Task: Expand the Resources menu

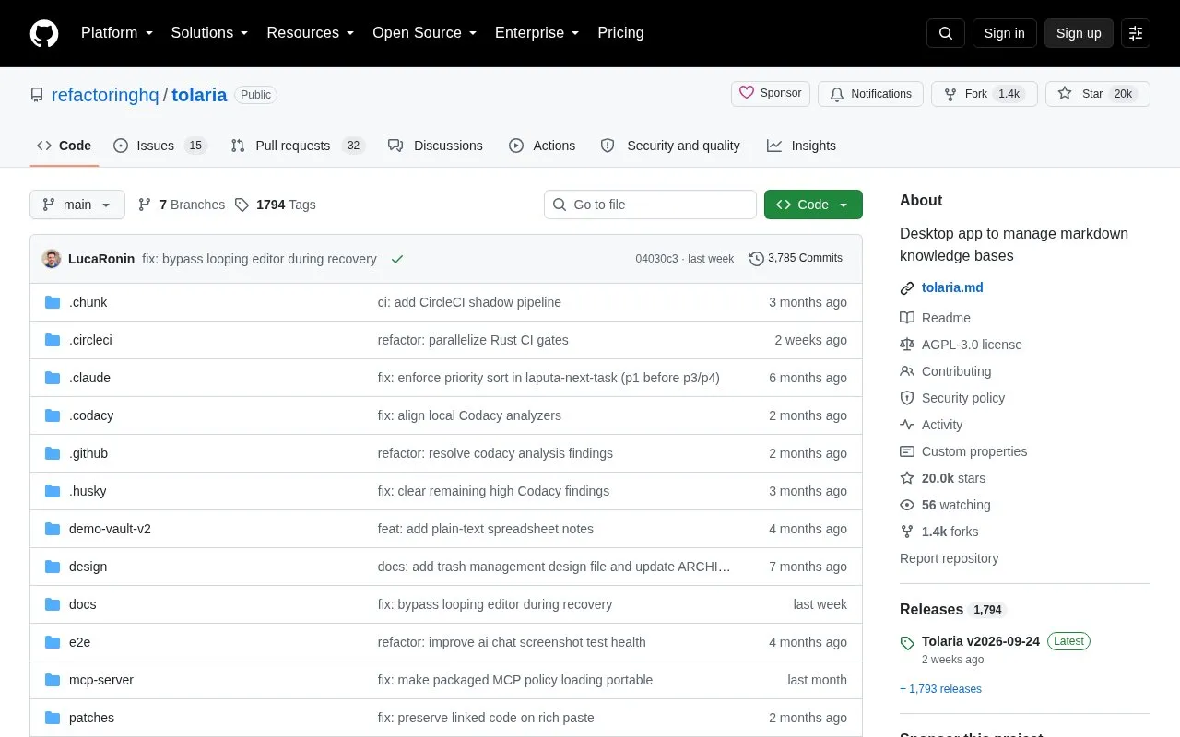Action: point(311,33)
